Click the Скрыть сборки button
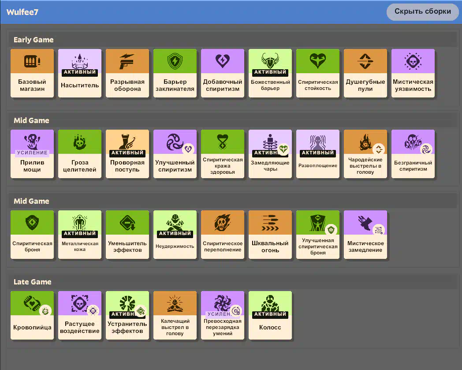This screenshot has width=462, height=370. (x=422, y=11)
